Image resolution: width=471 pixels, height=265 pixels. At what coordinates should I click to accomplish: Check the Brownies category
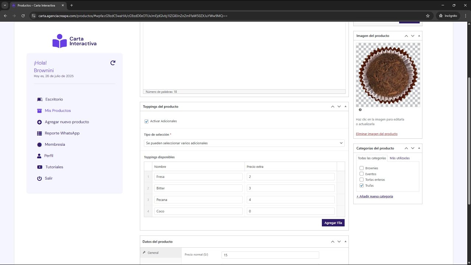pyautogui.click(x=361, y=168)
